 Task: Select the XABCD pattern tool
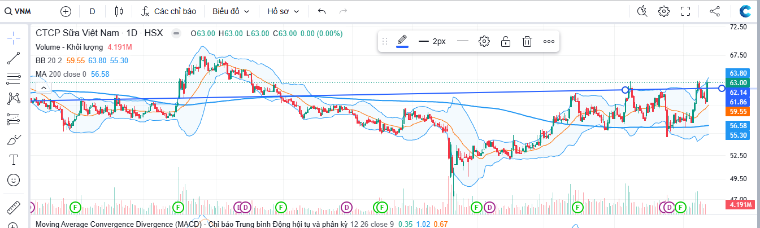14,99
